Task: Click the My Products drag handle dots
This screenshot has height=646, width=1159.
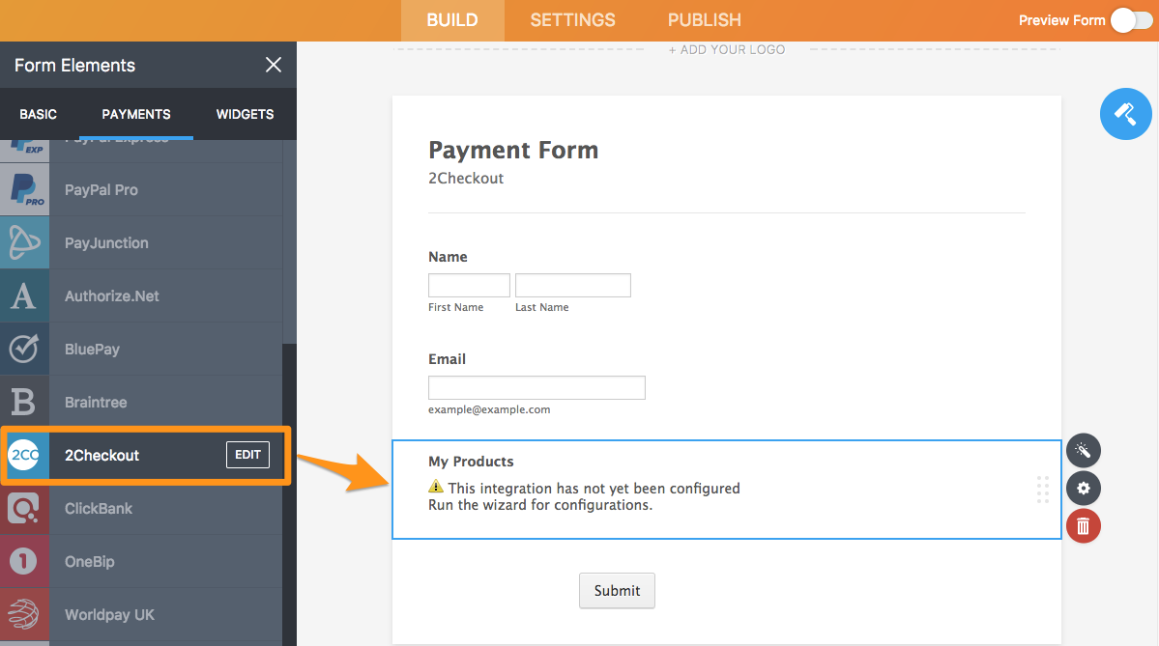Action: pos(1042,490)
